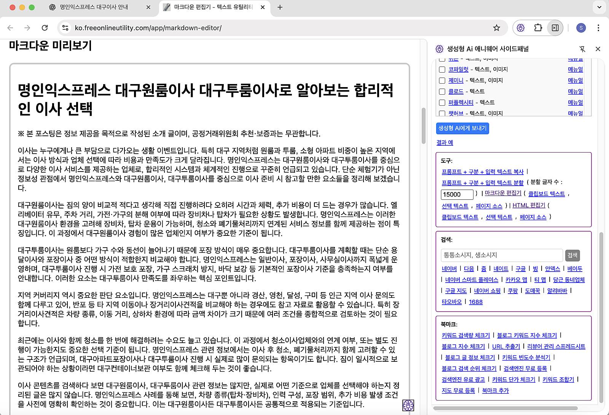Viewport: 609px width, 415px height.
Task: Tick the 클로드 checkbox
Action: click(442, 92)
